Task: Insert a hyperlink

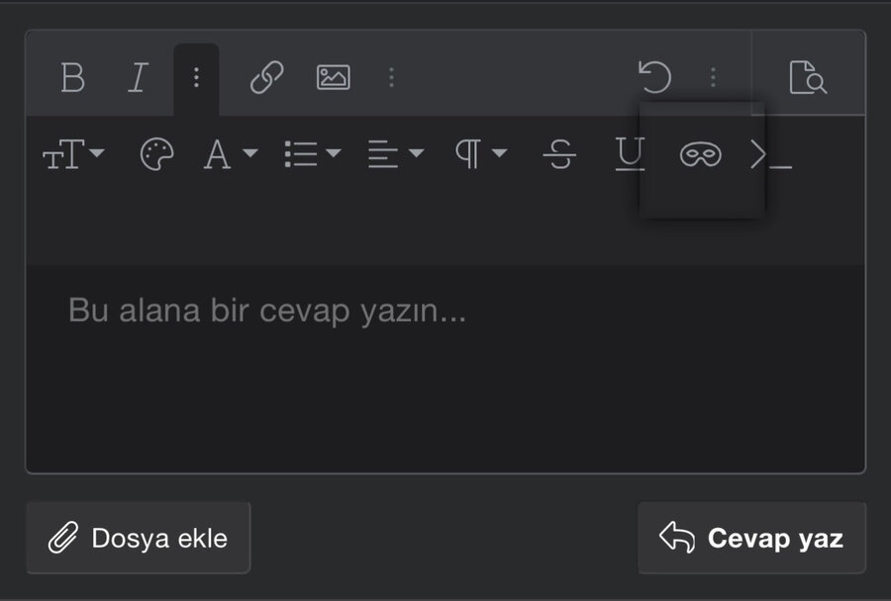Action: 266,77
